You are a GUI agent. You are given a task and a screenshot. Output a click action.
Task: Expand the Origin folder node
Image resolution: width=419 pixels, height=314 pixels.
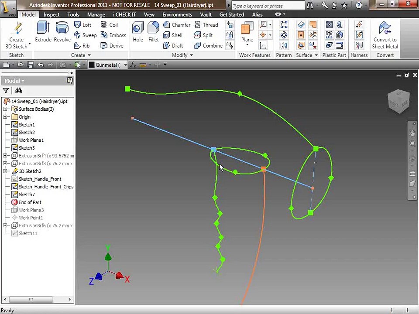pos(5,117)
